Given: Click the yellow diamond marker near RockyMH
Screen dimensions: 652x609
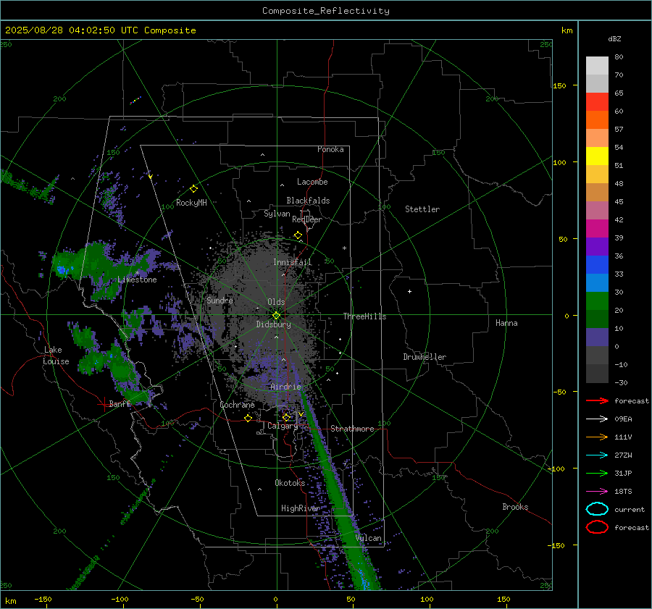Looking at the screenshot, I should tap(193, 189).
